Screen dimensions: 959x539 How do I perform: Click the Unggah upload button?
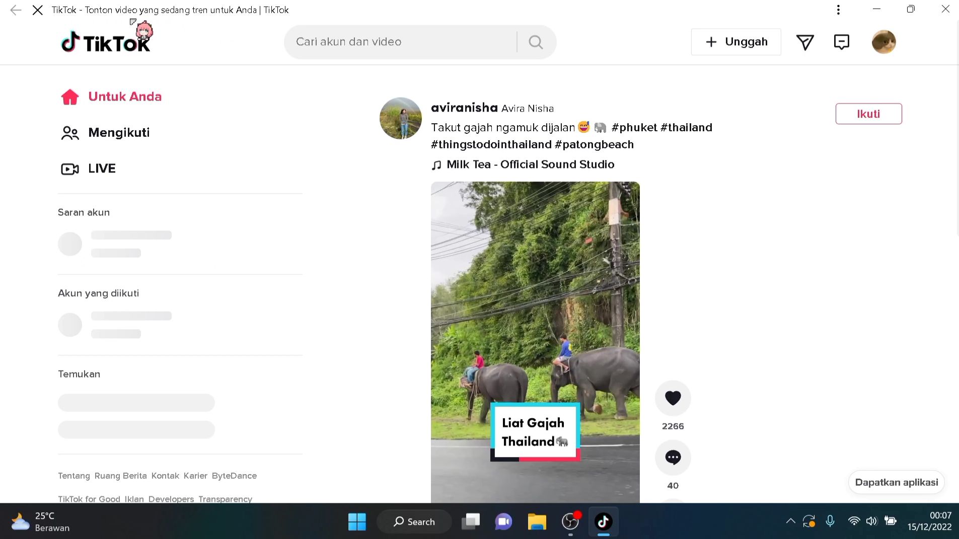coord(735,42)
